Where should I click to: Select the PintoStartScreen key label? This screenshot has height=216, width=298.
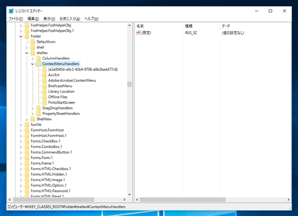pyautogui.click(x=62, y=103)
